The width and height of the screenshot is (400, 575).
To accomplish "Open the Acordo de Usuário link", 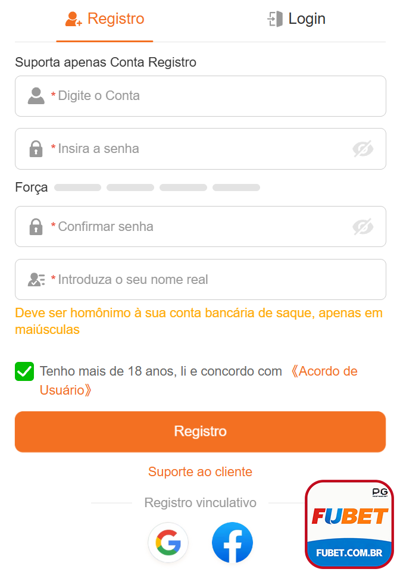I will click(324, 371).
